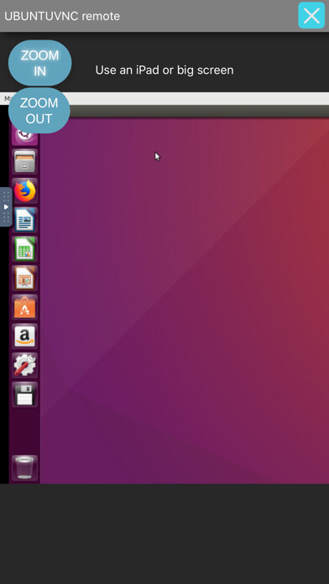Open the Trash in the launcher

[x=24, y=468]
